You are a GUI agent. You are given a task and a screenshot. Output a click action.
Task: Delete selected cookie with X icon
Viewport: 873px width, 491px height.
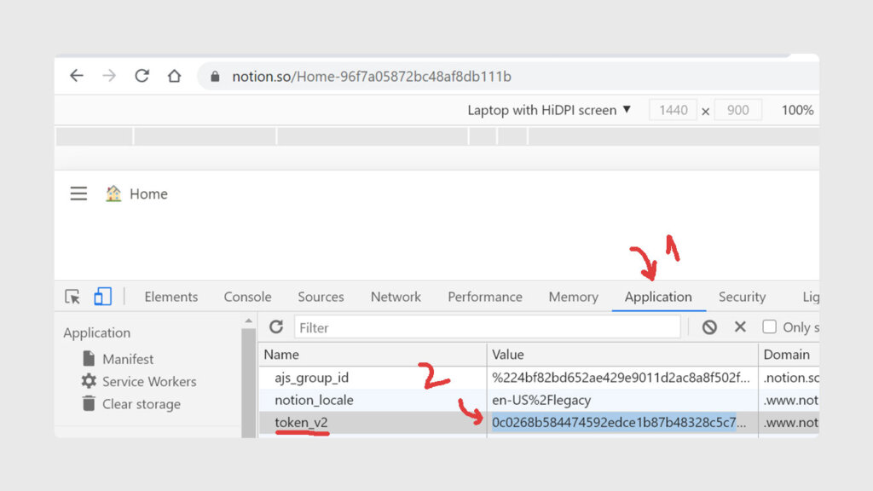tap(740, 327)
